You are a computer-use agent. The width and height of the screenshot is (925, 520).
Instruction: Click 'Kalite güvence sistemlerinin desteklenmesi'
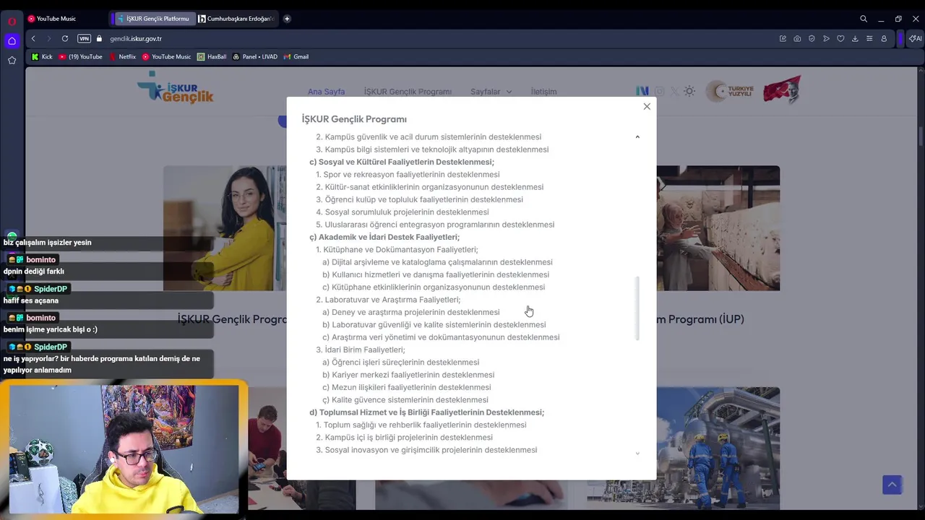tap(410, 399)
